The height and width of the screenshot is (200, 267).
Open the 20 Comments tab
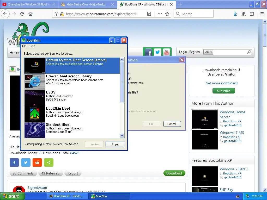coord(23,173)
